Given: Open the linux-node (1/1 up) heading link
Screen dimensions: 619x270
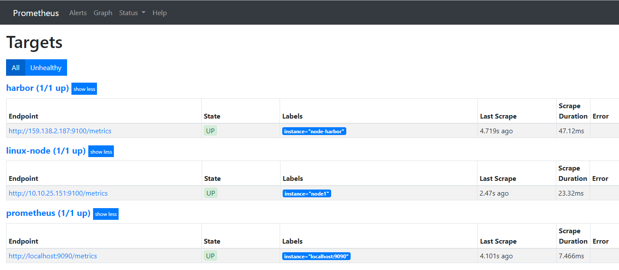Looking at the screenshot, I should [46, 151].
